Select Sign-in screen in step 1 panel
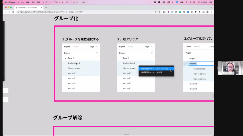Screen dimensions: 243x136 coord(81,68)
